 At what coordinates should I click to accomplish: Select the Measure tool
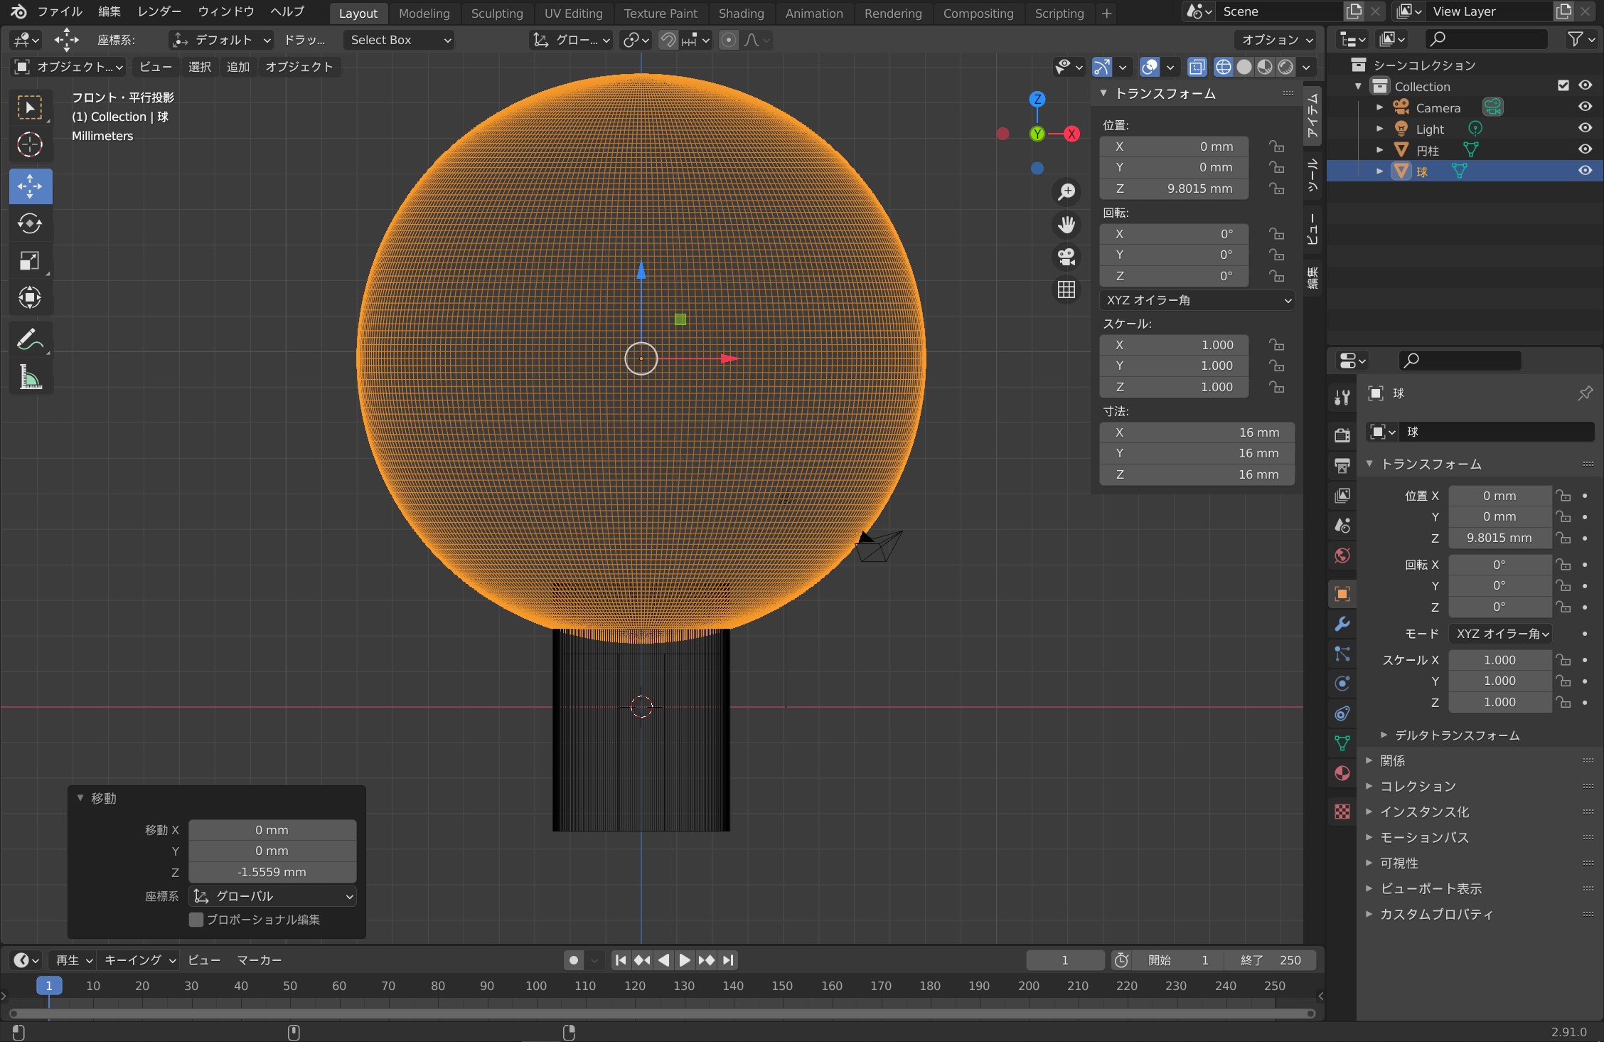[x=30, y=378]
